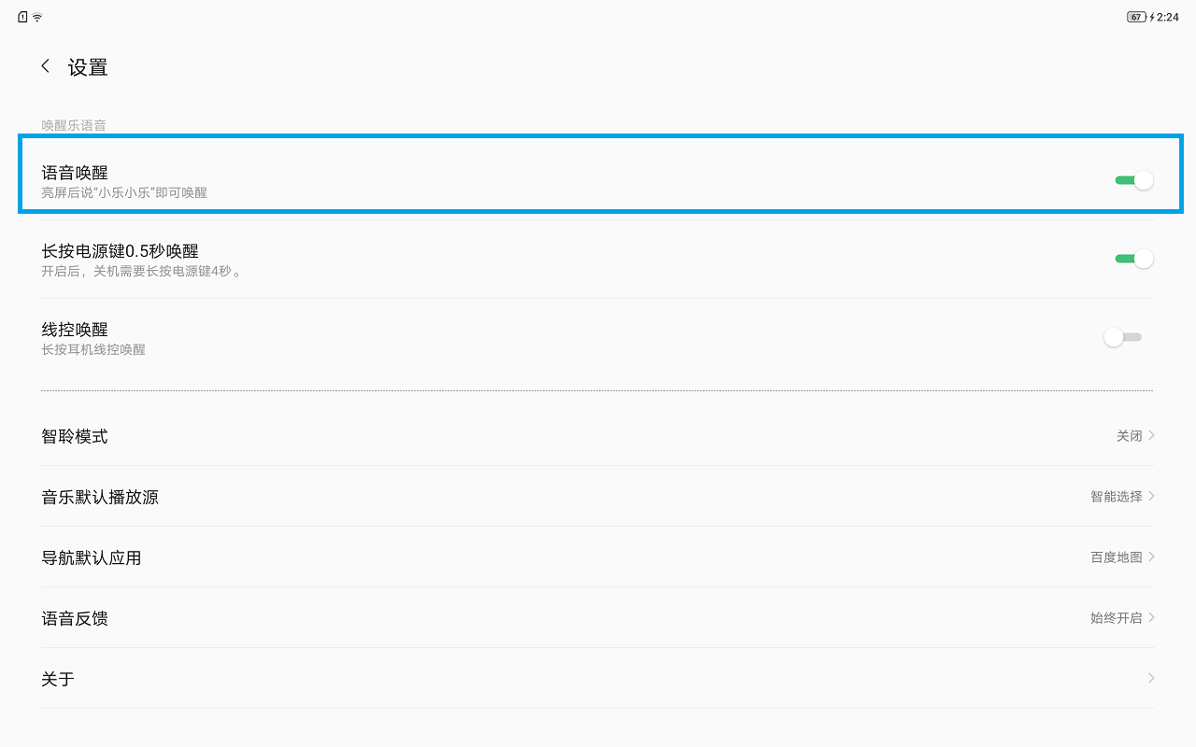Tap the battery indicator icon
1196x747 pixels.
click(x=1136, y=17)
